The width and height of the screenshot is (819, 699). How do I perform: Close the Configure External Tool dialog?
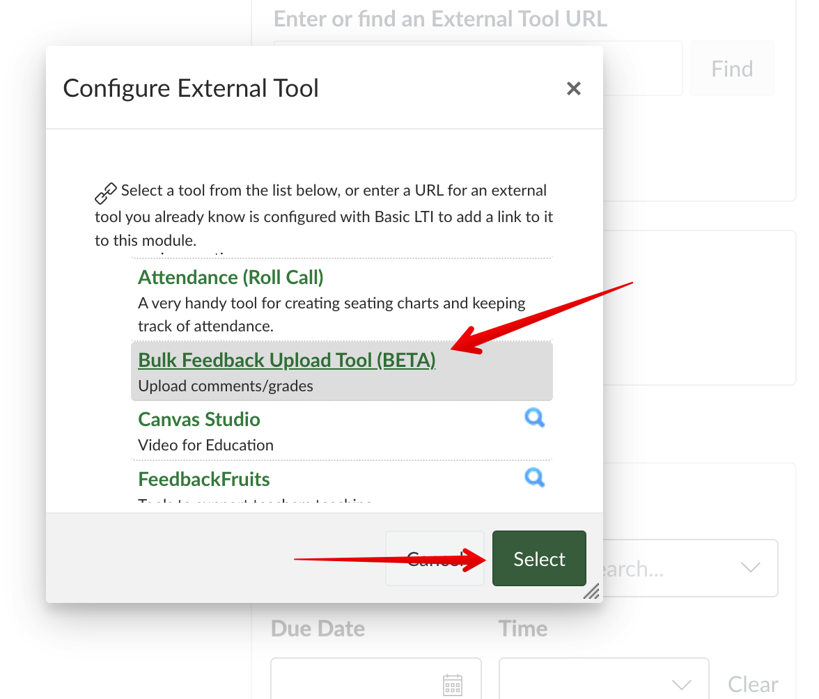point(573,88)
